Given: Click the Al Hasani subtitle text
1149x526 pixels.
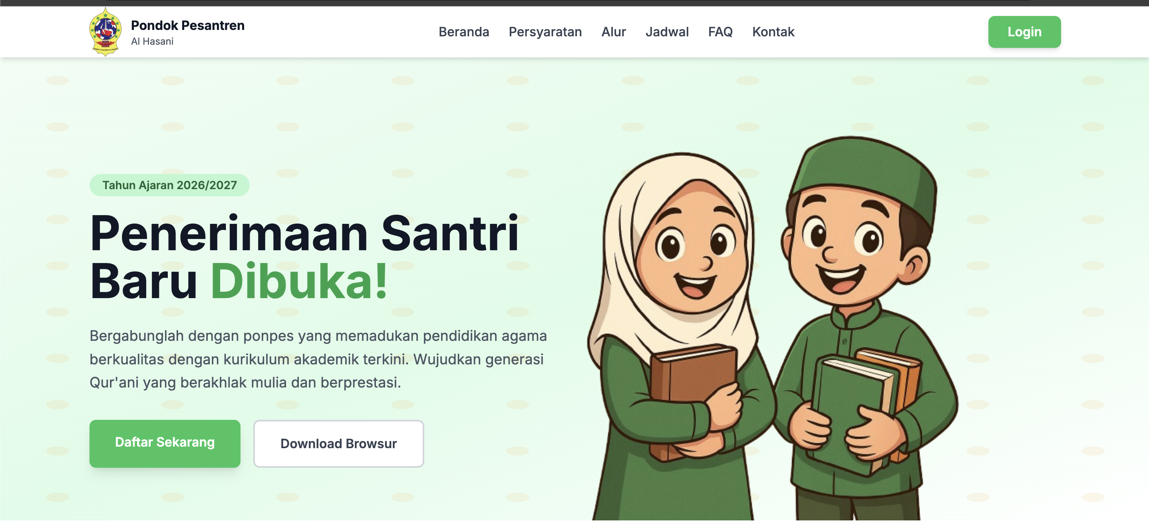Looking at the screenshot, I should coord(152,42).
